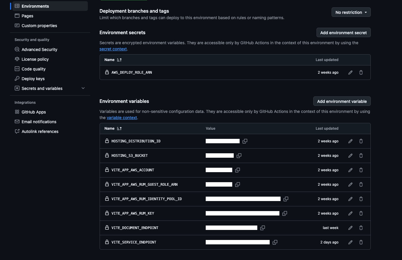This screenshot has height=260, width=402.
Task: Follow the variable context link
Action: point(122,118)
